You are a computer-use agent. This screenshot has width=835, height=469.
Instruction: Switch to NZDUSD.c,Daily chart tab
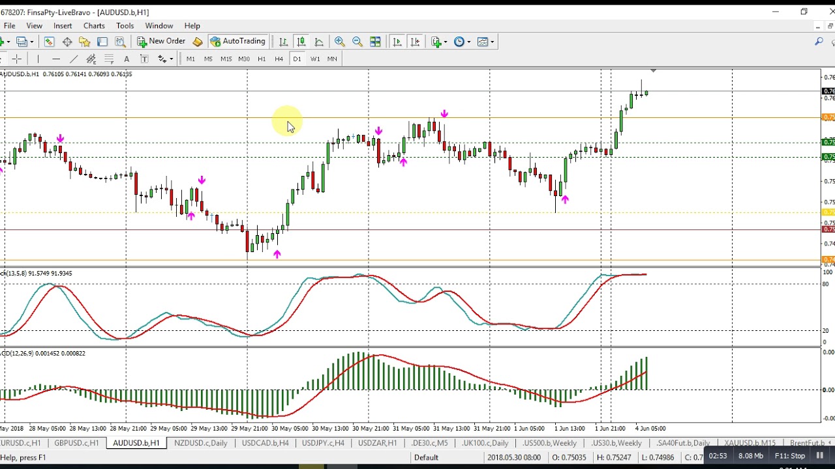click(x=200, y=443)
